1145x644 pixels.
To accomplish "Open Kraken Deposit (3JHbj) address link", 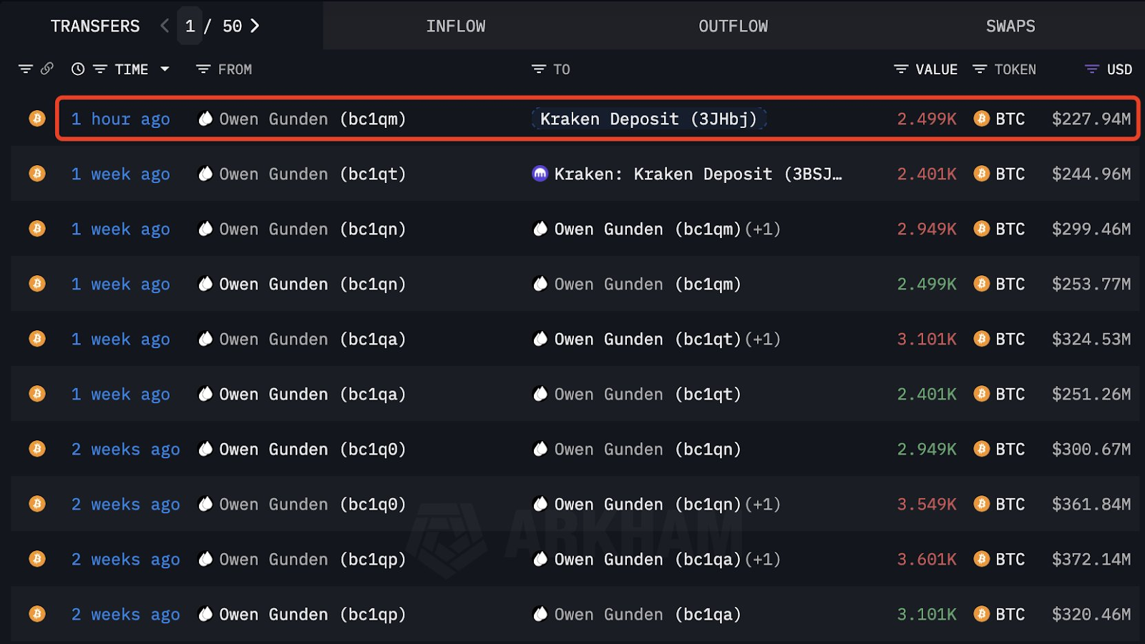I will point(648,119).
